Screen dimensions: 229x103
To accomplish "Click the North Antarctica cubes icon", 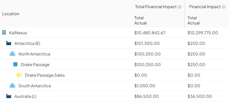I will [x=13, y=54].
